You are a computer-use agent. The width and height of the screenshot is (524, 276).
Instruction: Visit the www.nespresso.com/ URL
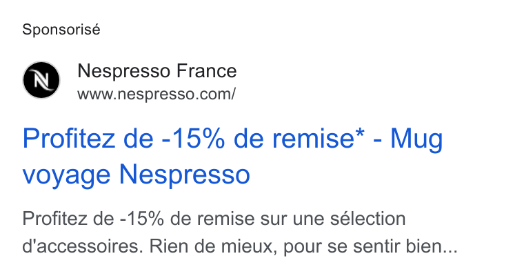157,94
